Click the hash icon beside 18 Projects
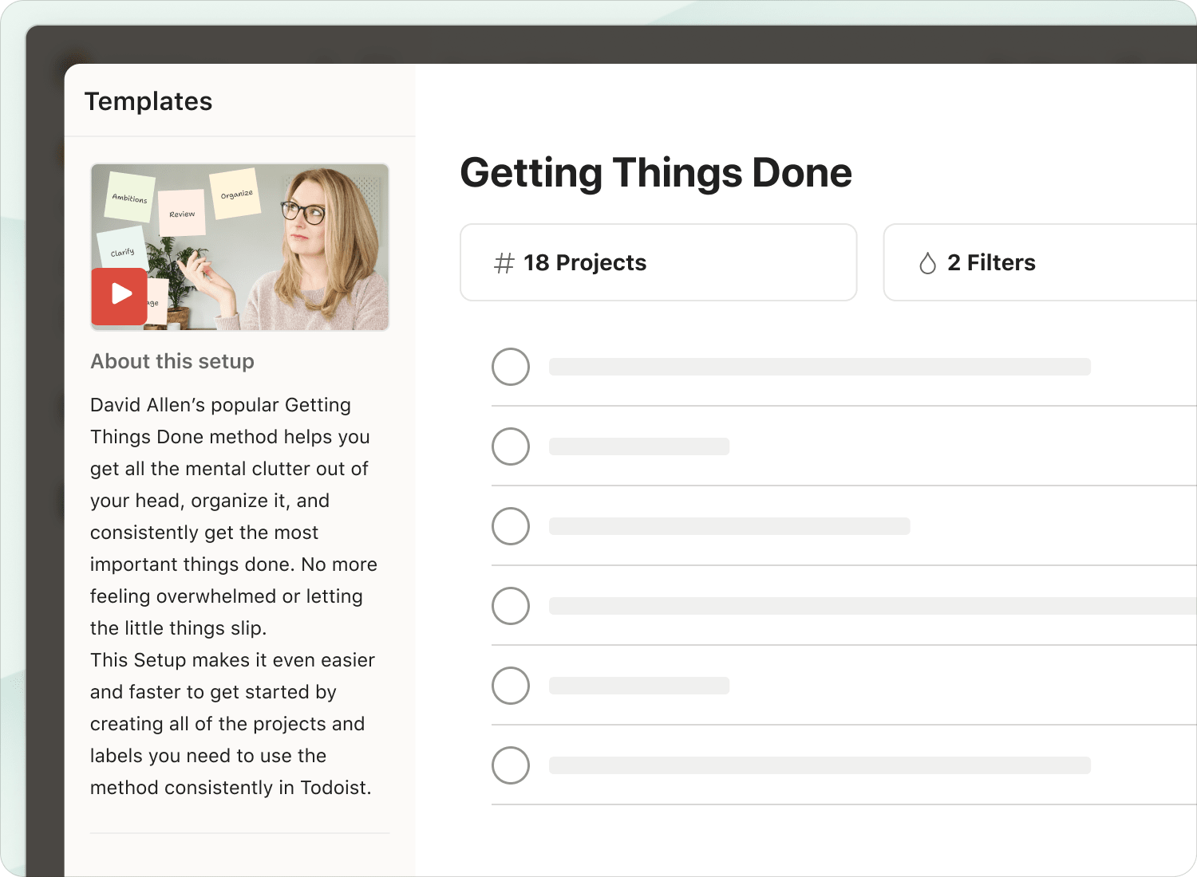 [x=504, y=263]
